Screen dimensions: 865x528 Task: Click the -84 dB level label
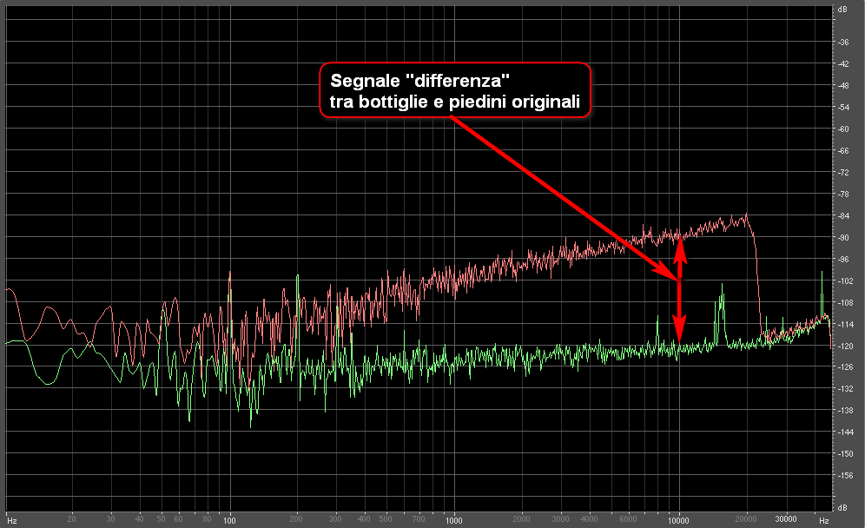(843, 216)
